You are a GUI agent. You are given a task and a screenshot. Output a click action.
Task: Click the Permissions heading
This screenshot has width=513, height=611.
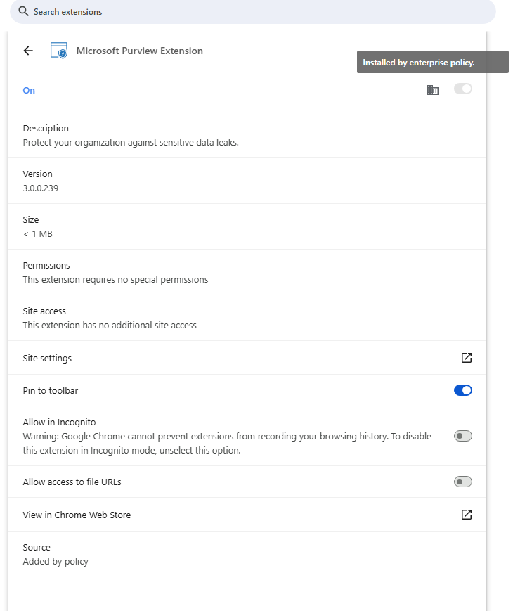coord(46,265)
